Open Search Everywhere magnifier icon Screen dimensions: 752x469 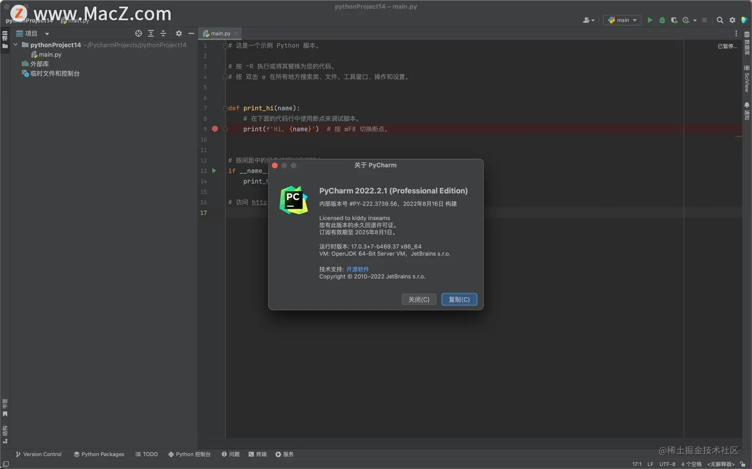(x=720, y=20)
